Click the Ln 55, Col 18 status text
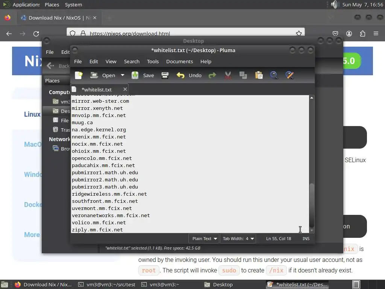The width and height of the screenshot is (385, 289). coord(279,239)
